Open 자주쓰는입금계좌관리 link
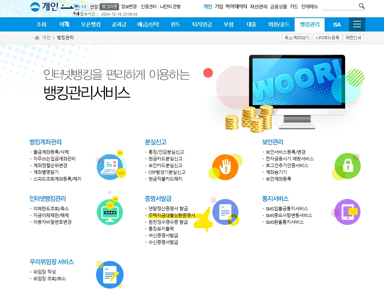 tap(54, 159)
